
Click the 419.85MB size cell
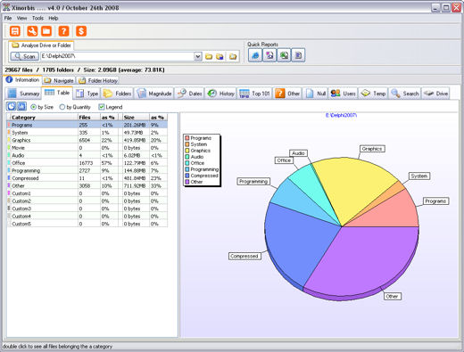pos(135,140)
